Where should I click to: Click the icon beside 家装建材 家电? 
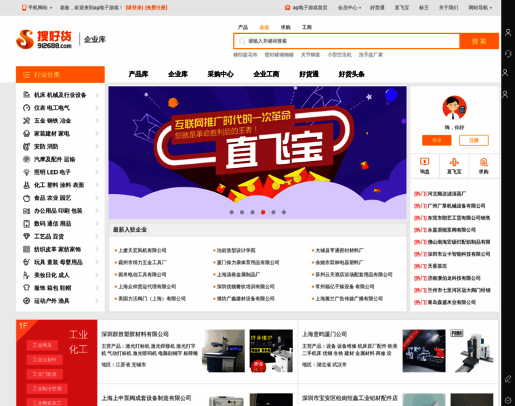tap(26, 133)
